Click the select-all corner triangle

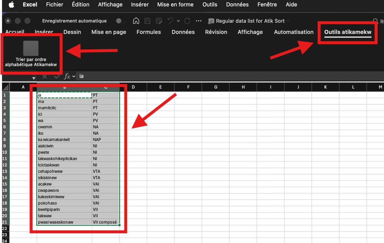6,87
